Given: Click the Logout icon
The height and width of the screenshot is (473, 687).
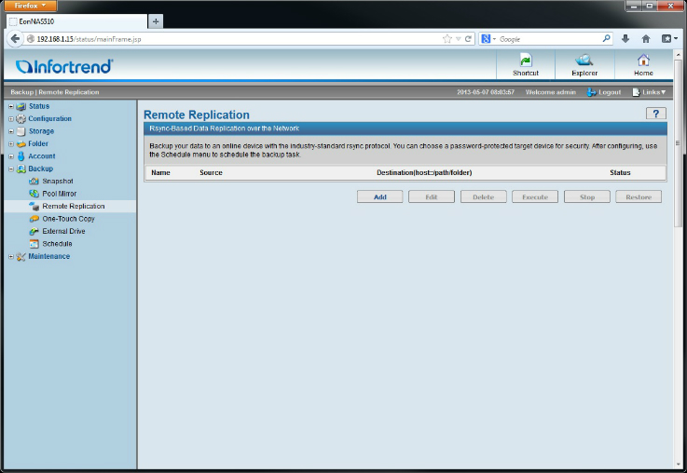Looking at the screenshot, I should tap(592, 92).
